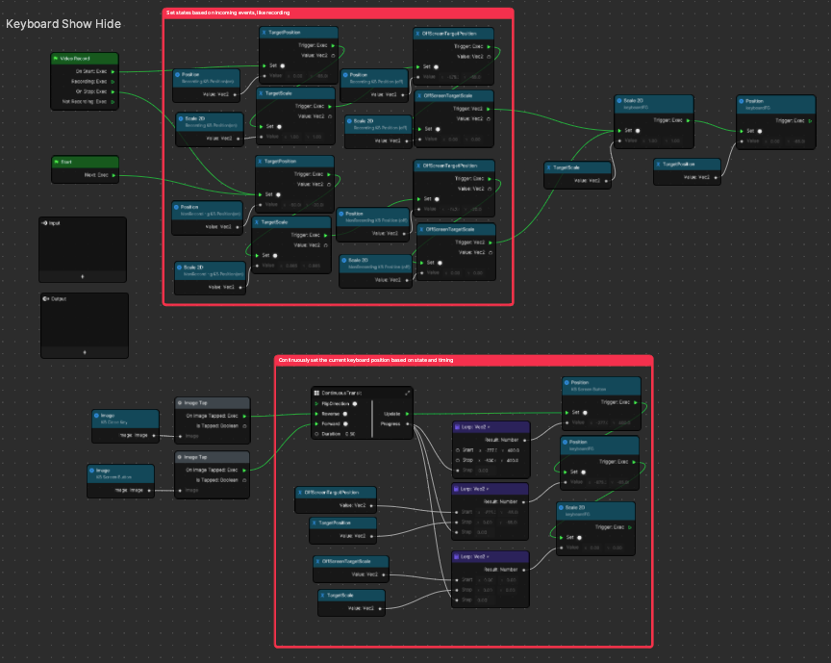Image resolution: width=831 pixels, height=663 pixels.
Task: Click the ContinuousTransit node grid icon
Action: click(x=315, y=393)
